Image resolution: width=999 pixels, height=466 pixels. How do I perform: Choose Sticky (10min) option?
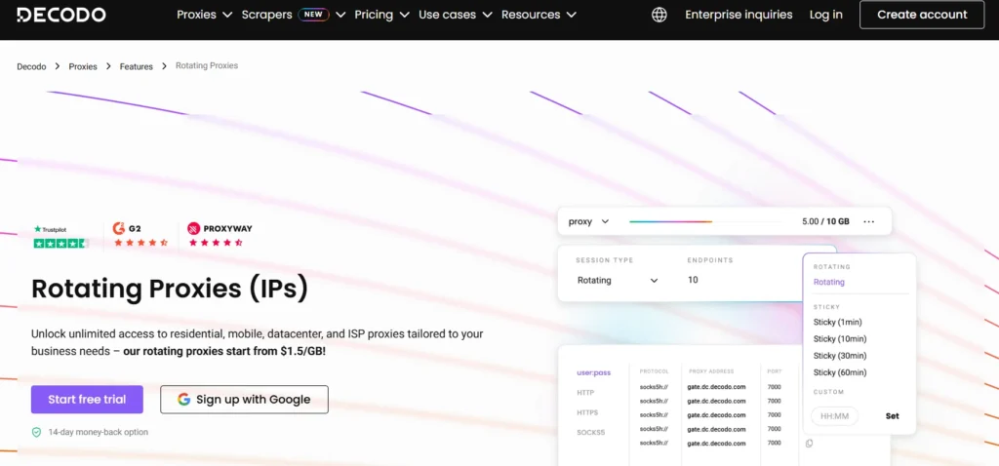tap(840, 338)
